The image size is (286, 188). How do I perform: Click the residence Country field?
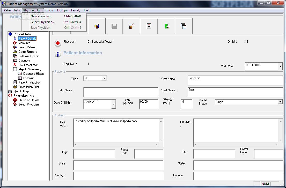[x=118, y=176]
